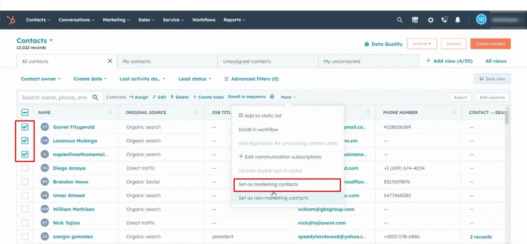The height and width of the screenshot is (244, 527).
Task: Click the search magnifier in contacts search box
Action: coord(95,97)
